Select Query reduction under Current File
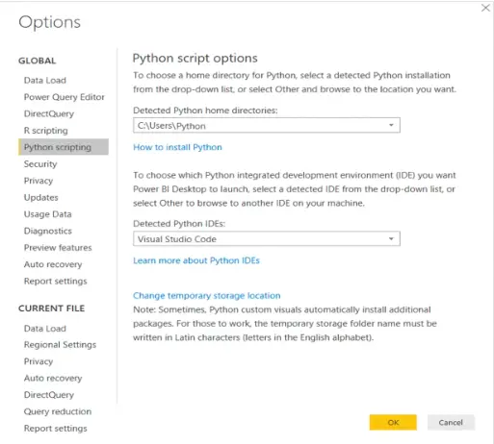Viewport: 494px width, 444px height. 58,411
